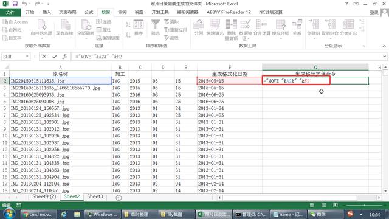
Task: Reapply the filter with 重新应用
Action: (x=176, y=30)
